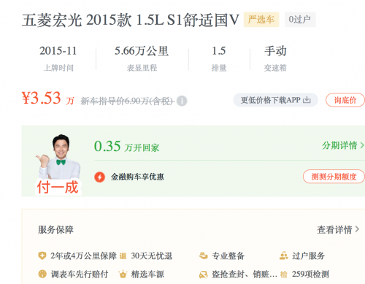This screenshot has width=365, height=284.
Task: Click the hand icon for 专业整备
Action: [x=203, y=256]
